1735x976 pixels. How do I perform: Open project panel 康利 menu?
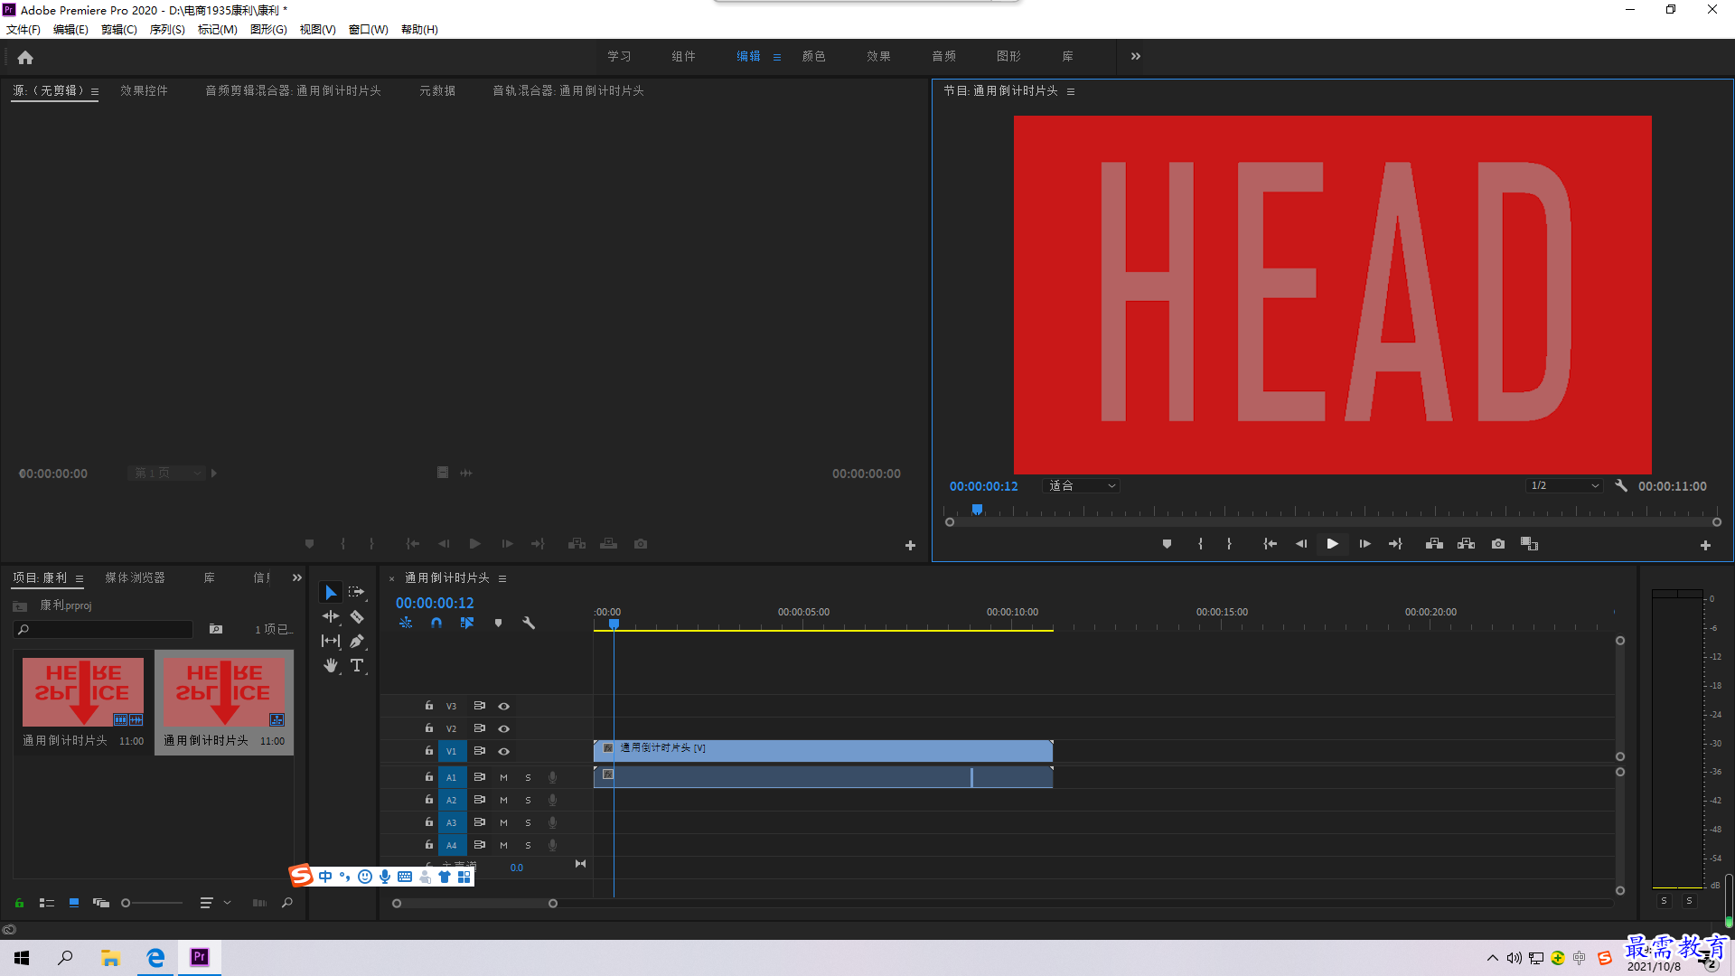80,578
